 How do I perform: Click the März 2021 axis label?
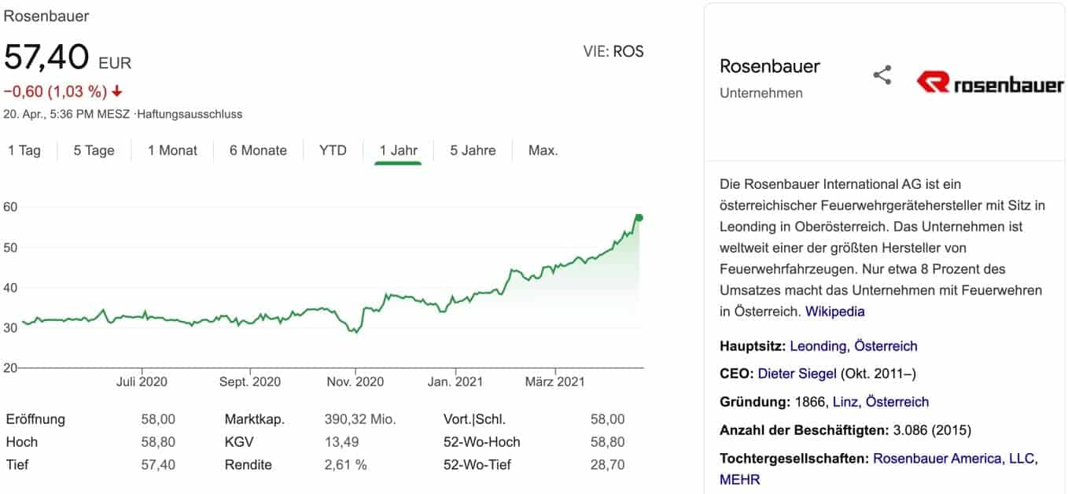556,382
